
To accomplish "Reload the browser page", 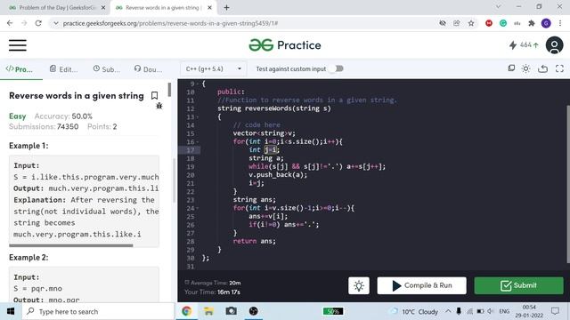I will [x=38, y=23].
